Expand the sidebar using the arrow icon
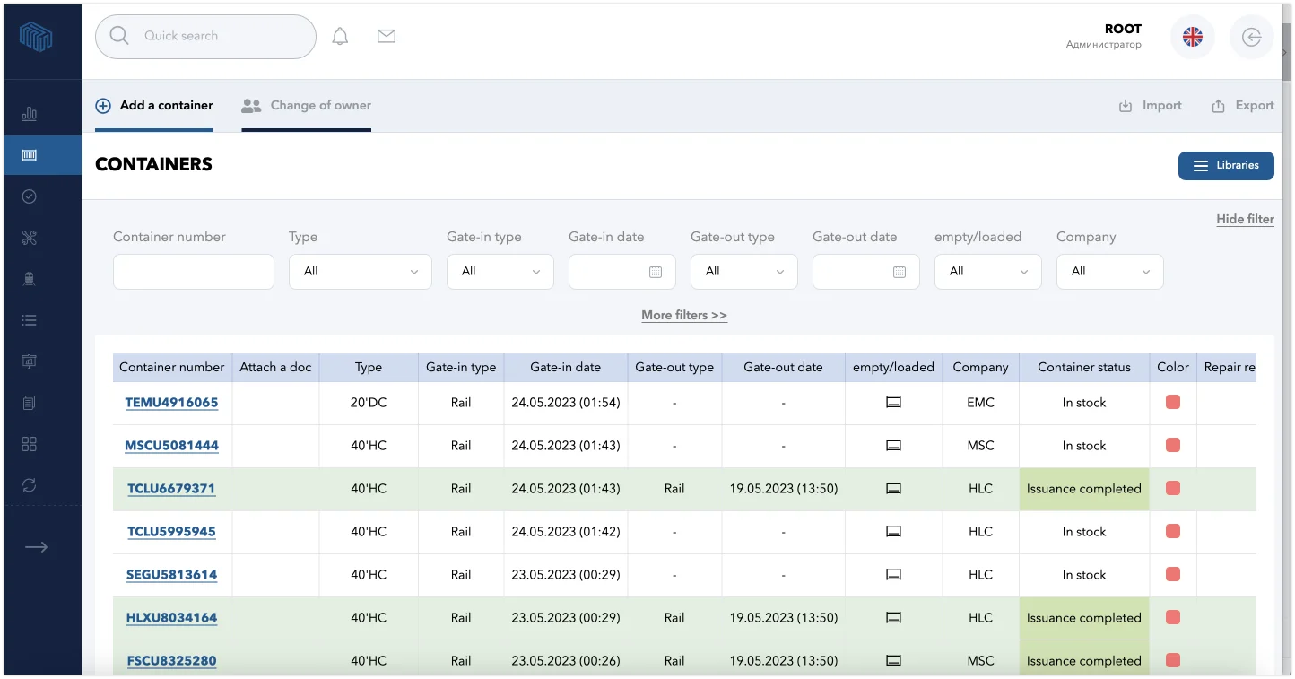Image resolution: width=1295 pixels, height=679 pixels. [x=36, y=547]
